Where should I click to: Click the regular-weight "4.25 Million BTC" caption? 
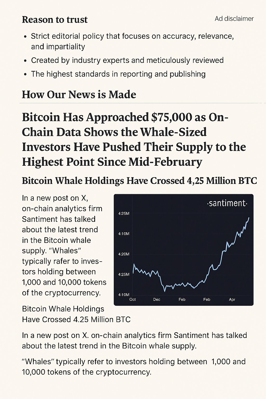[76, 314]
